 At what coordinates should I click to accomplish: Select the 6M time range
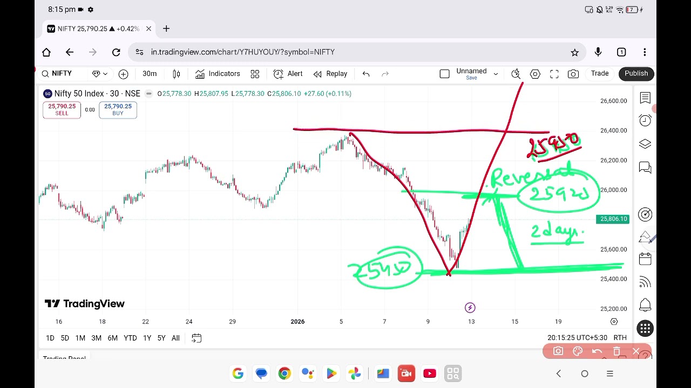[x=112, y=338]
